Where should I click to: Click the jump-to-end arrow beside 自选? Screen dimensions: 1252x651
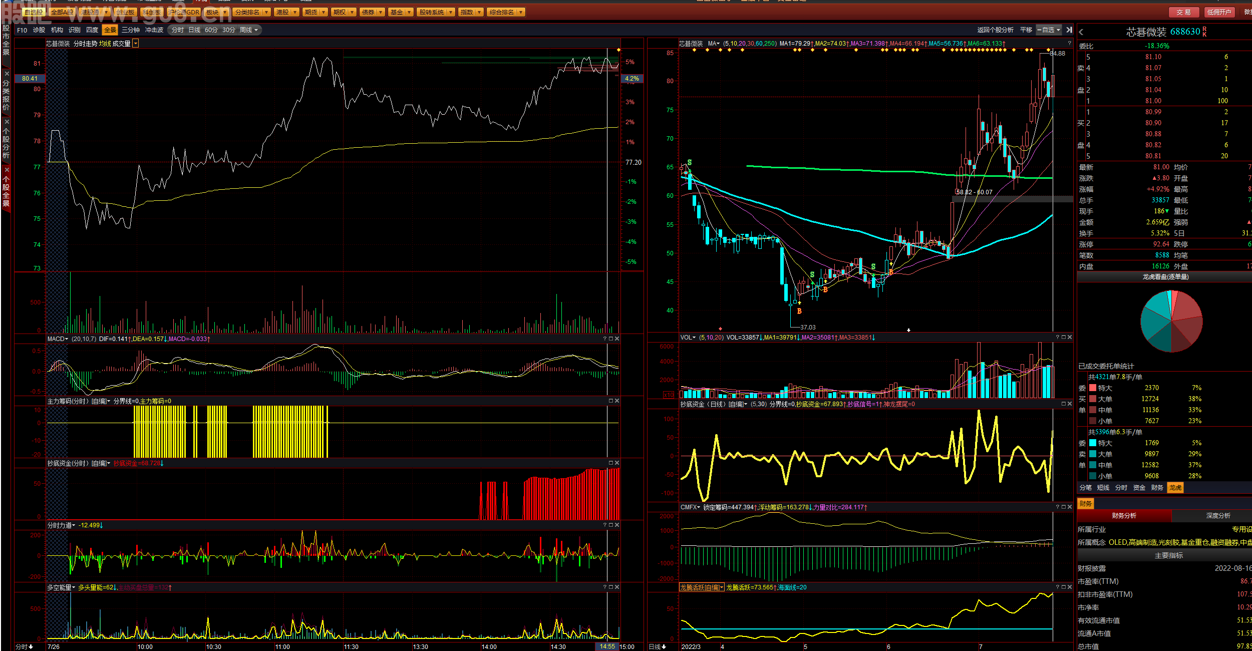(x=1069, y=30)
